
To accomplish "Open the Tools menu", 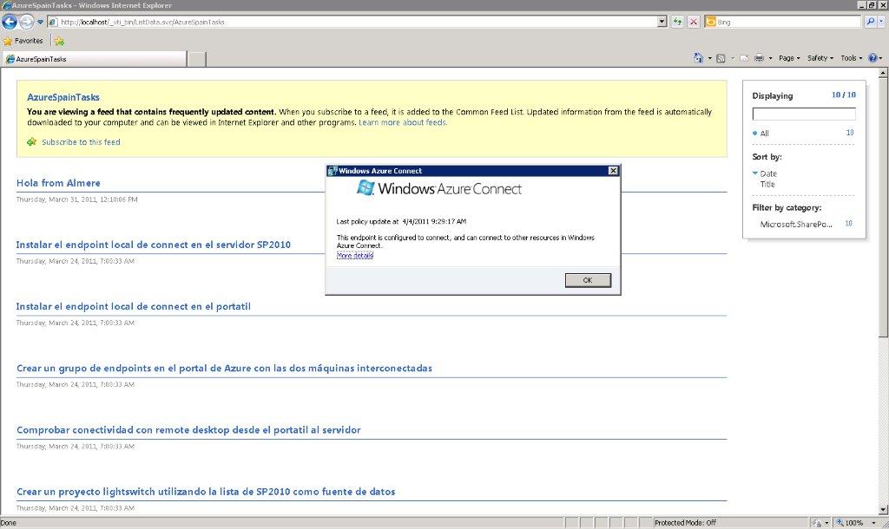I will (x=851, y=58).
